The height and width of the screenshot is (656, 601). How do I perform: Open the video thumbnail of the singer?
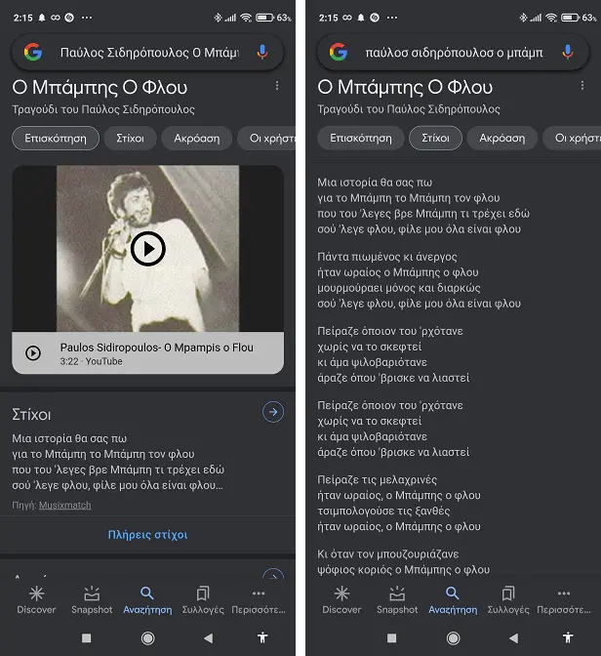tap(147, 249)
